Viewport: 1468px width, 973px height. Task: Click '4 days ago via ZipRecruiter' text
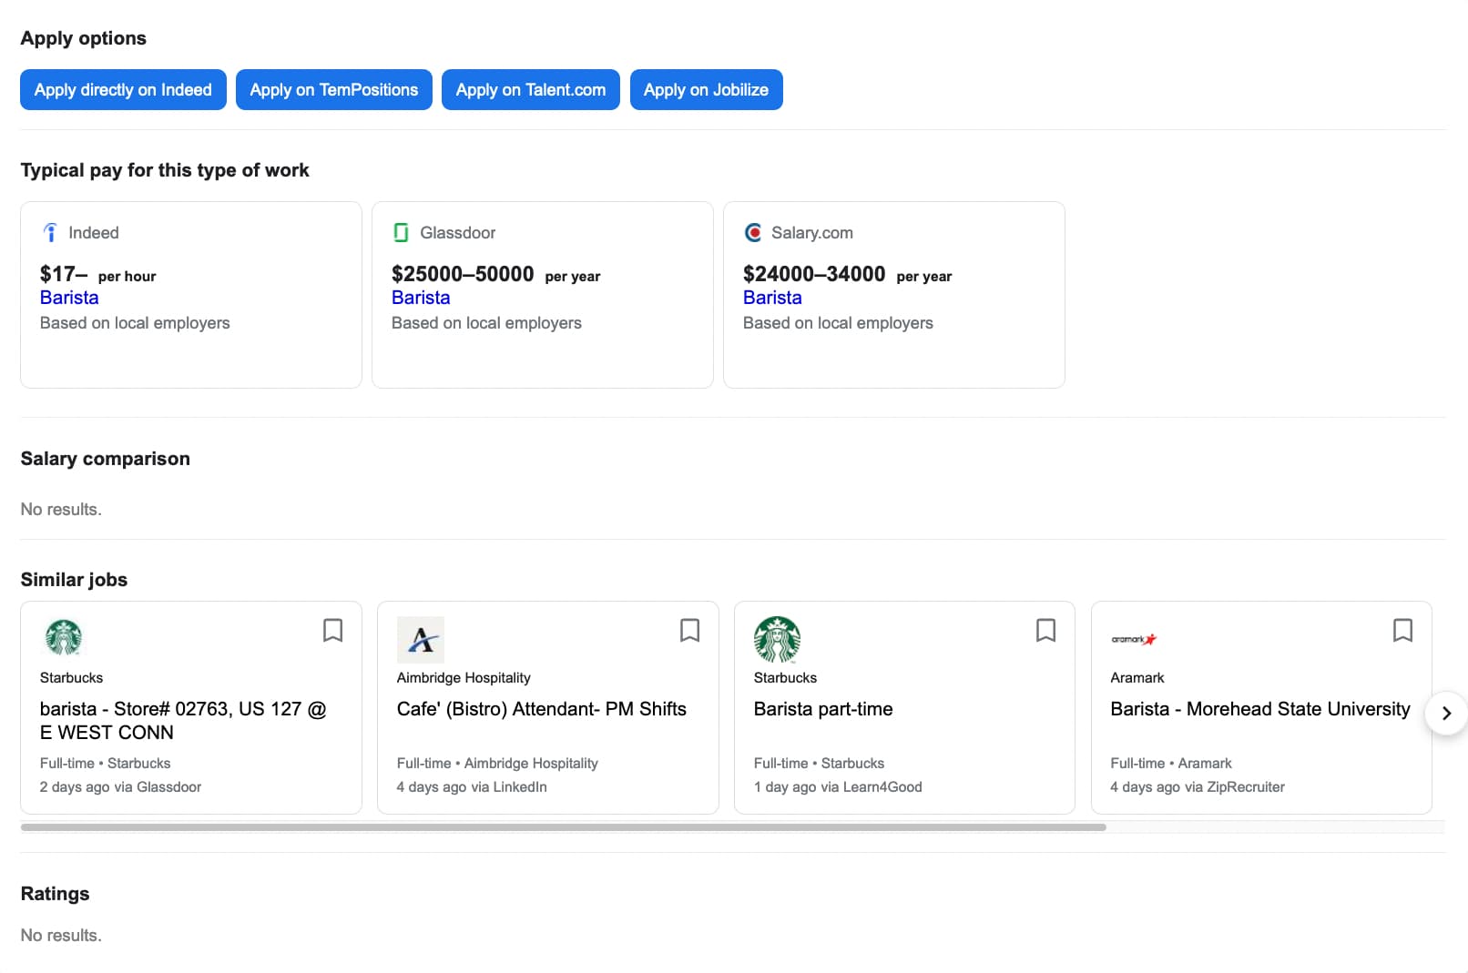[x=1198, y=787]
